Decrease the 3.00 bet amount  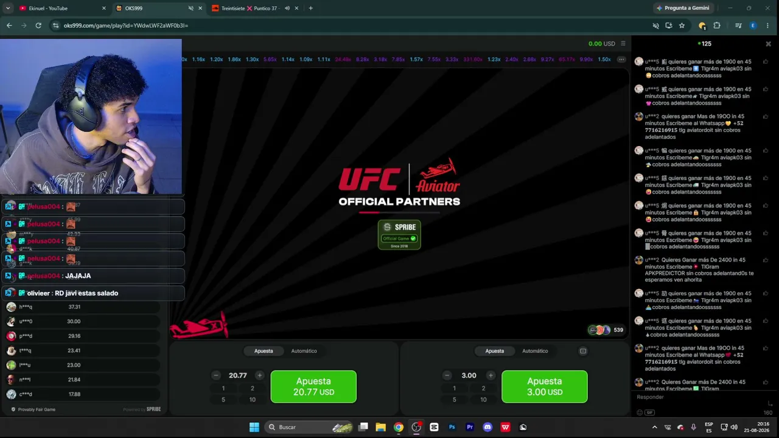point(447,375)
